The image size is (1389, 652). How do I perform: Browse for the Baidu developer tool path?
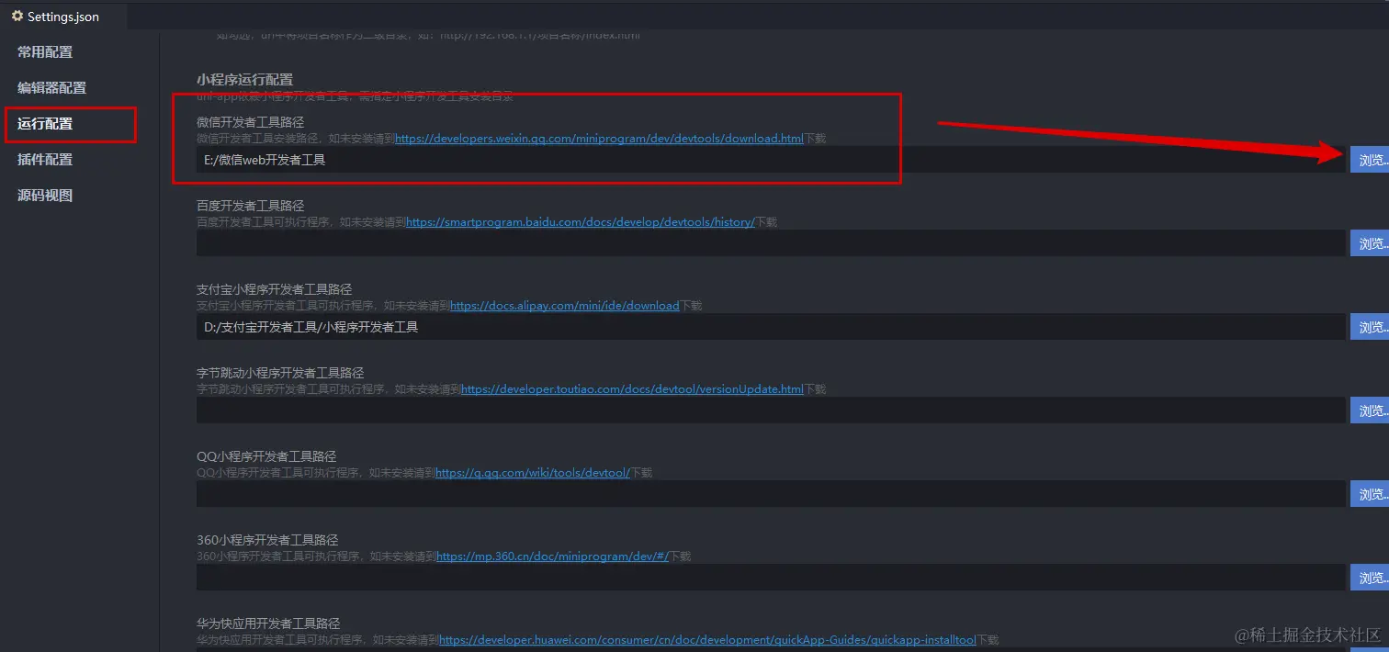[x=1370, y=243]
